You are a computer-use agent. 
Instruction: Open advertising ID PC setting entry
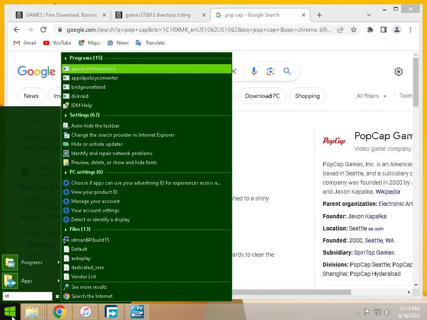click(x=146, y=183)
